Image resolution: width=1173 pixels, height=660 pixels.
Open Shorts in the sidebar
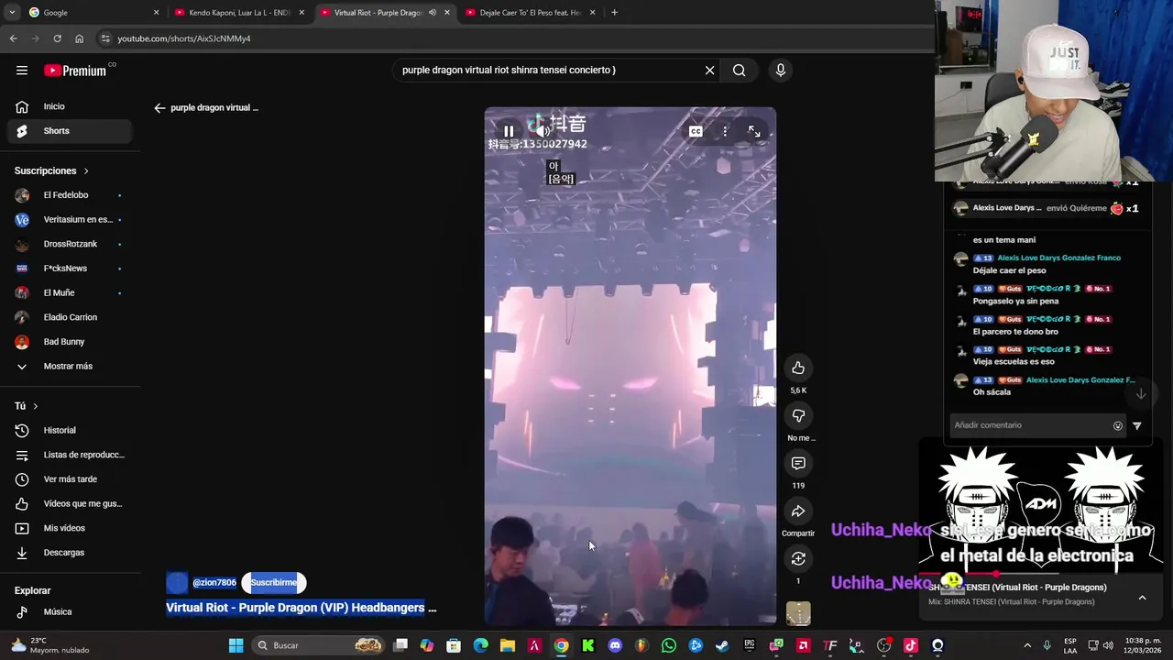tap(70, 131)
